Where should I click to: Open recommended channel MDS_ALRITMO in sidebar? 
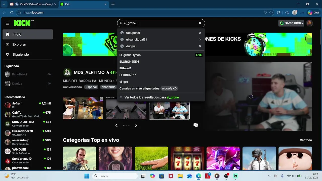(x=28, y=124)
